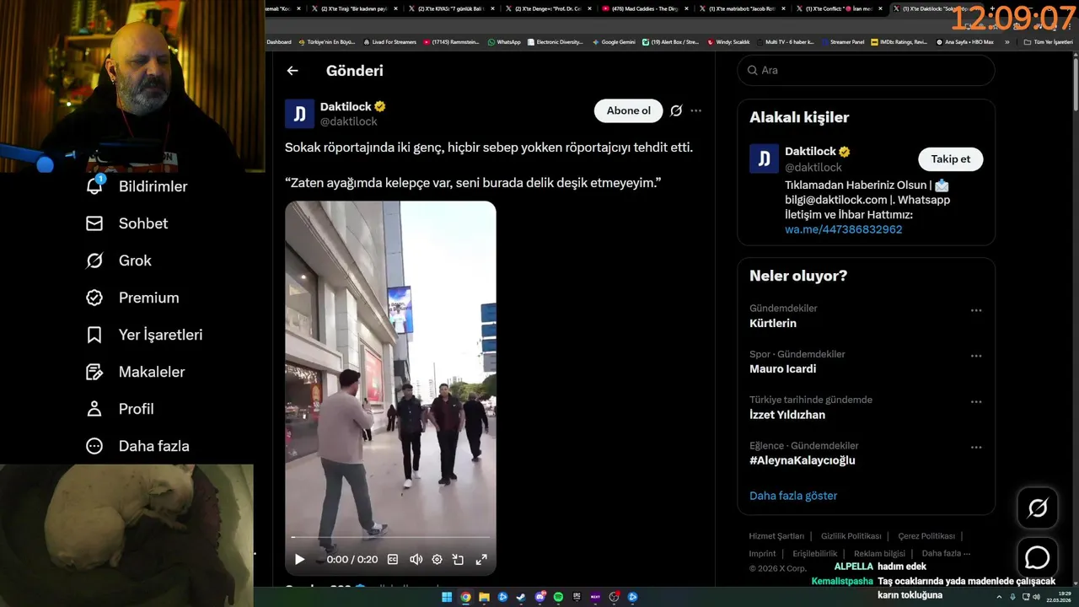Open the floating Grok button
This screenshot has height=607, width=1079.
[1037, 508]
